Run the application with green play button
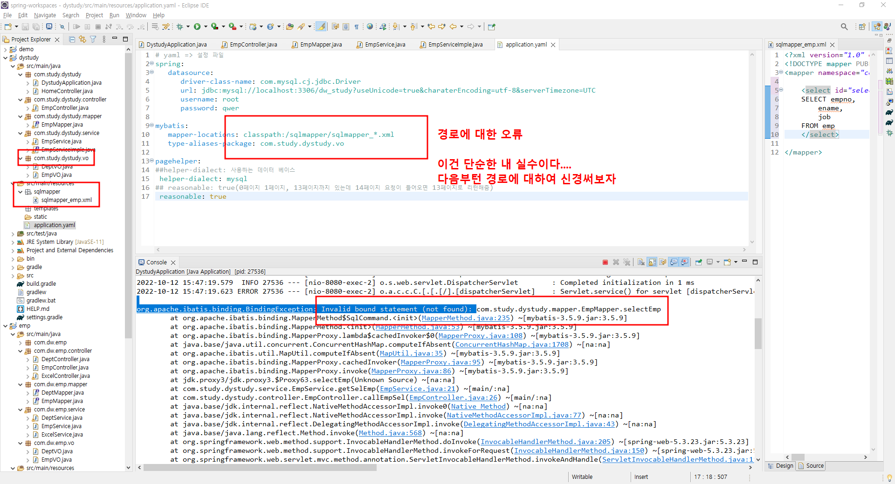895x484 pixels. coord(197,27)
